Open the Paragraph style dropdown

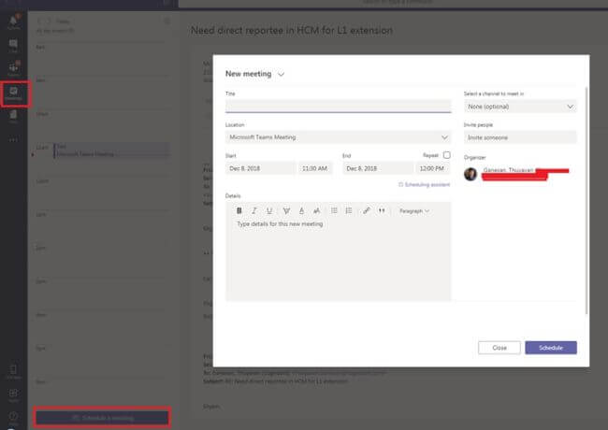pos(414,211)
